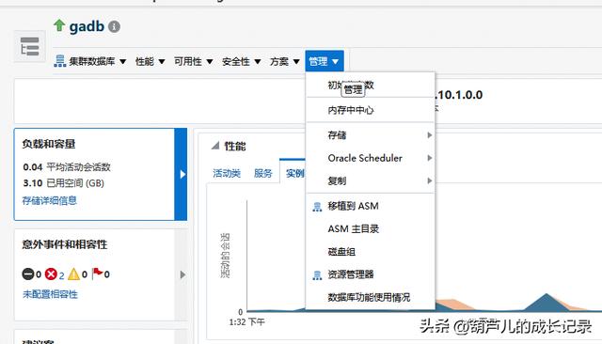Click the red critical error icon

tap(51, 274)
